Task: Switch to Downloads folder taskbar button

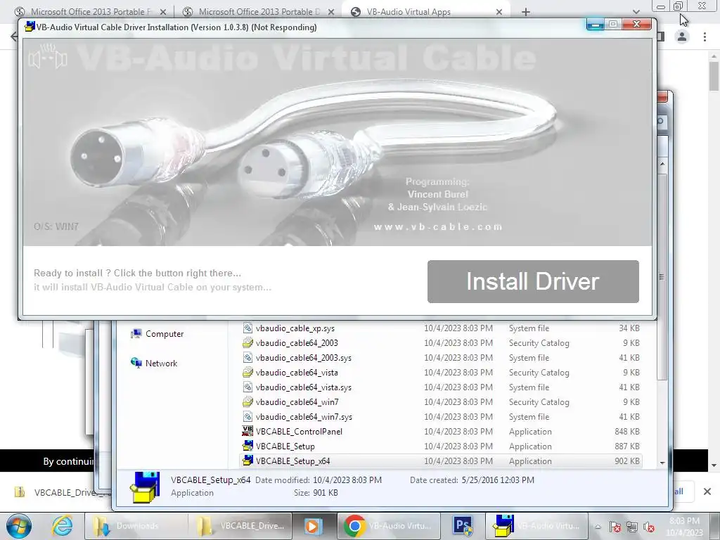Action: (136, 526)
